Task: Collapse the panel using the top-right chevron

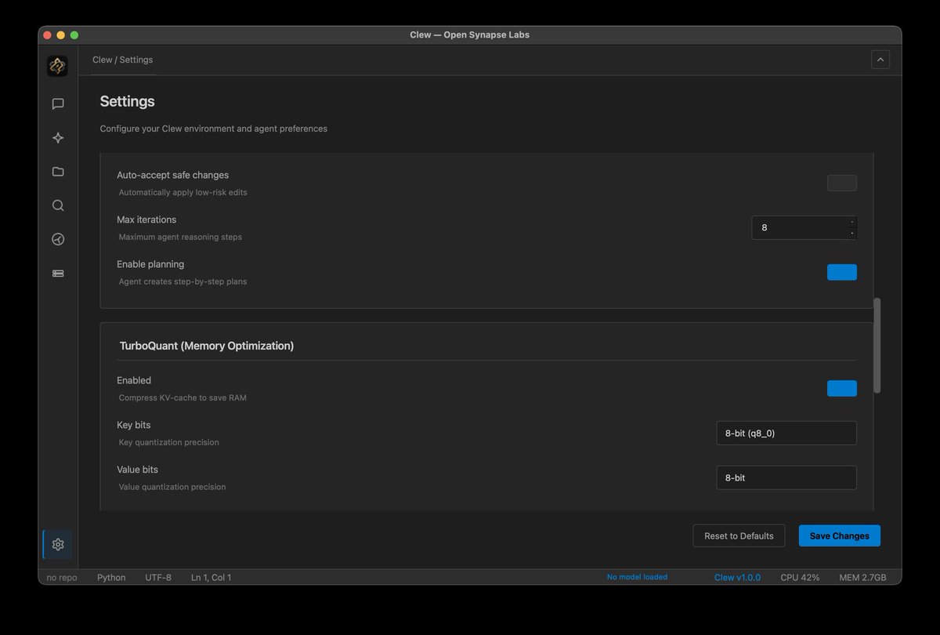Action: tap(880, 60)
